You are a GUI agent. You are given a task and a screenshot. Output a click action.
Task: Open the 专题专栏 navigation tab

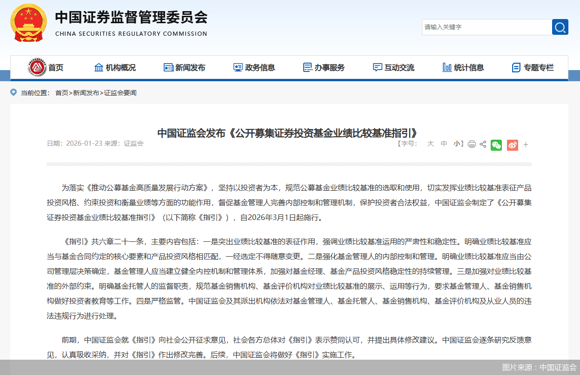(539, 67)
